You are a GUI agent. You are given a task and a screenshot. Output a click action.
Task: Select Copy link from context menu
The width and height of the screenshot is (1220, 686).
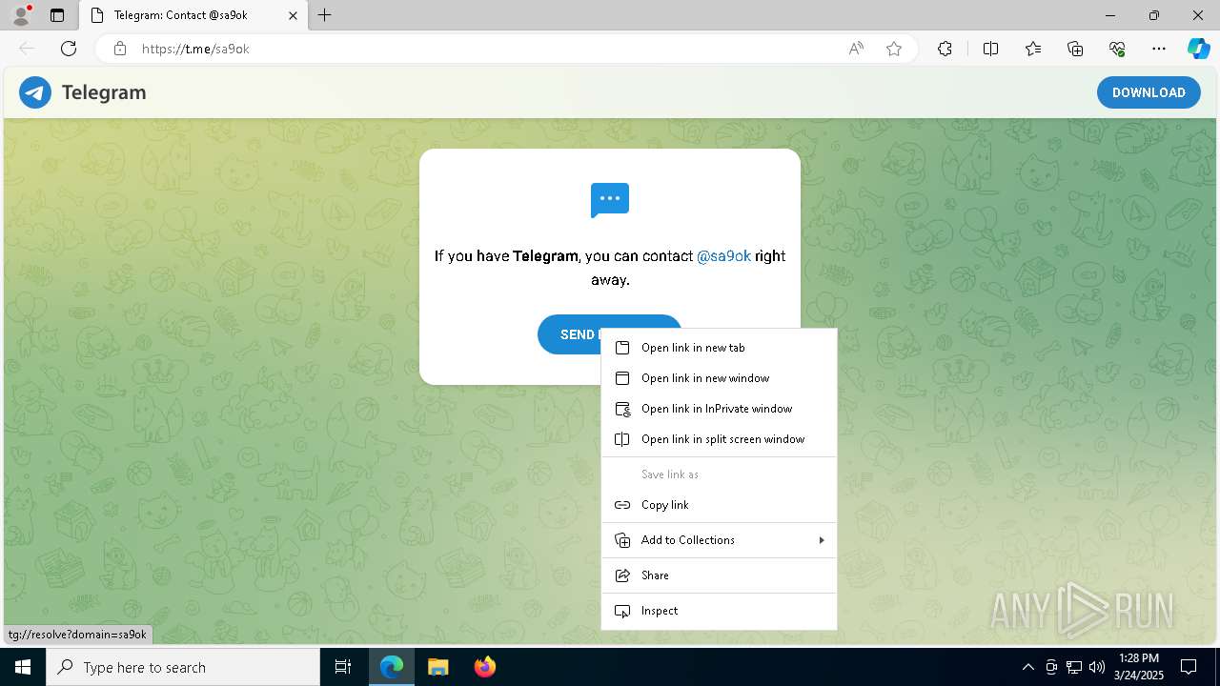[719, 505]
